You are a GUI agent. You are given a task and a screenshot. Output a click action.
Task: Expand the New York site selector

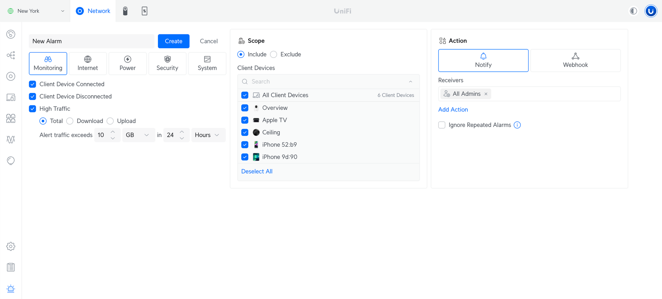(x=36, y=11)
